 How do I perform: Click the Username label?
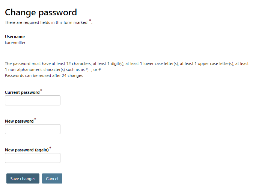15,37
